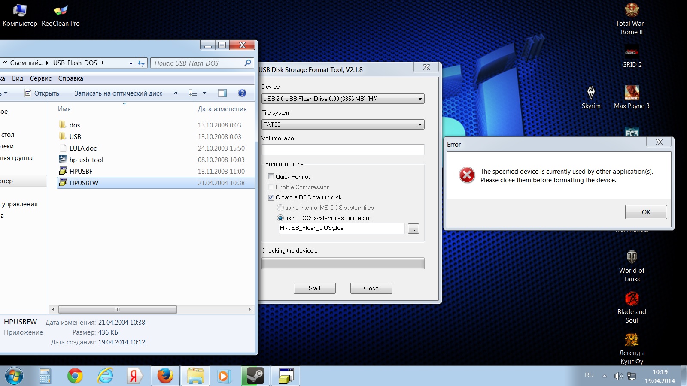The image size is (687, 386).
Task: Select using DOS system files located at option
Action: coord(280,218)
